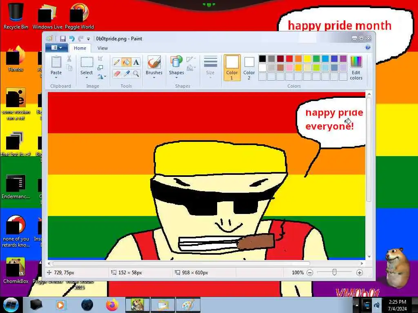
Task: Click Paint icon in the taskbar
Action: pyautogui.click(x=188, y=305)
